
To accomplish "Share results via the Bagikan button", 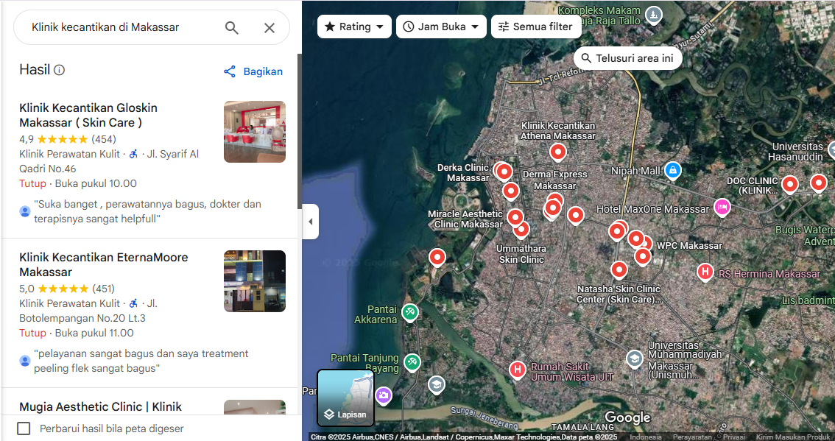I will pyautogui.click(x=253, y=71).
